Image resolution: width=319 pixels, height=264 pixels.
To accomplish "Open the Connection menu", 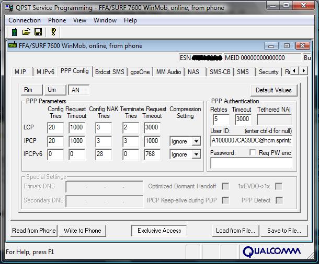I will click(25, 20).
